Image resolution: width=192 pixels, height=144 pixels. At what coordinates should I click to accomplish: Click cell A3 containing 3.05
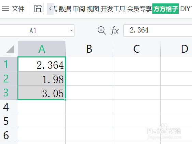point(42,93)
